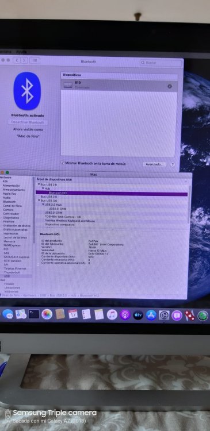
Task: Launch Terminal from the Dock
Action: [34, 314]
